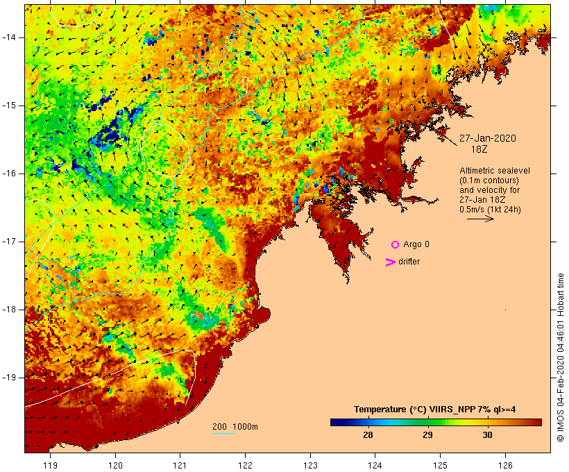Click the velocity scale arrow in legend
569x472 pixels.
point(480,219)
